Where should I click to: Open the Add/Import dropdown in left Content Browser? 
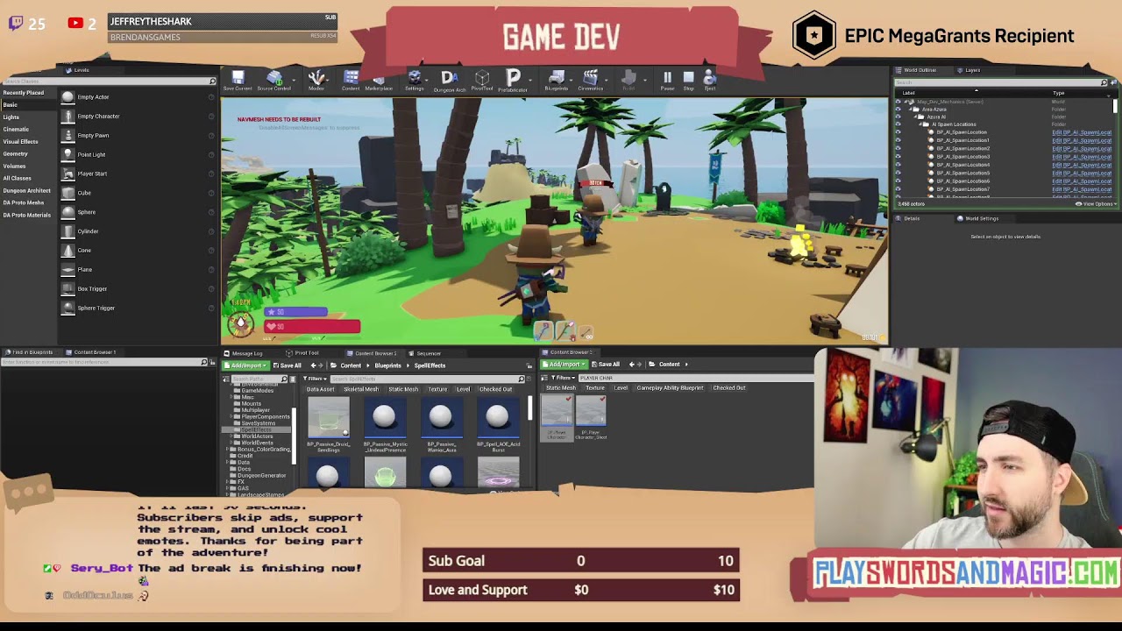pyautogui.click(x=245, y=365)
